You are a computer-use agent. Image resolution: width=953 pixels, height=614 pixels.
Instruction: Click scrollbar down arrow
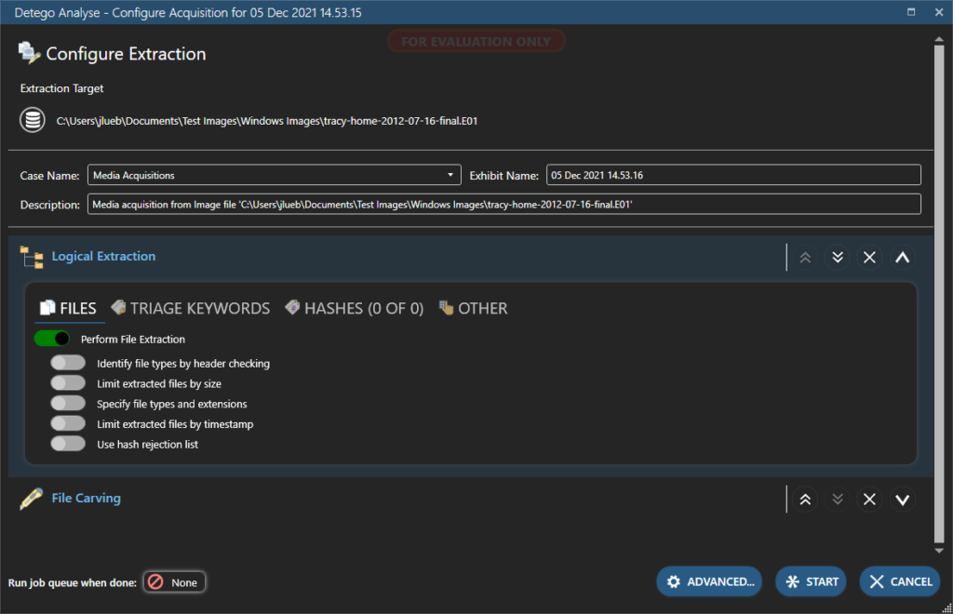coord(939,551)
